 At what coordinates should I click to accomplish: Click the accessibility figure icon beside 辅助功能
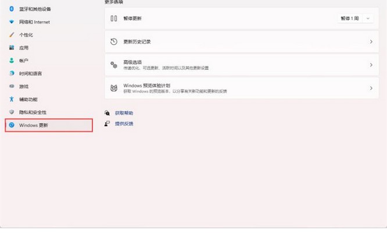click(11, 99)
